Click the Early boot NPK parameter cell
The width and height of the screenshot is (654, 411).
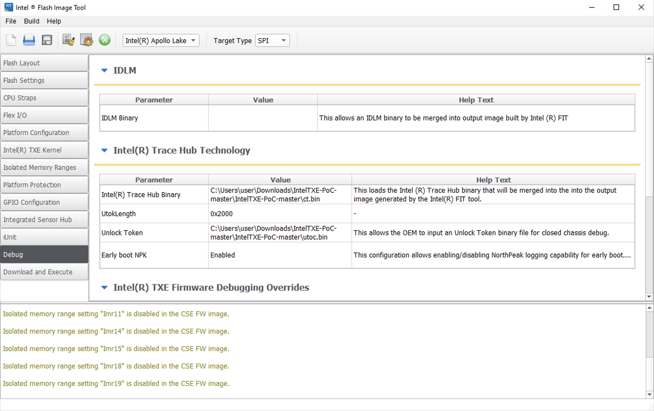(x=154, y=255)
